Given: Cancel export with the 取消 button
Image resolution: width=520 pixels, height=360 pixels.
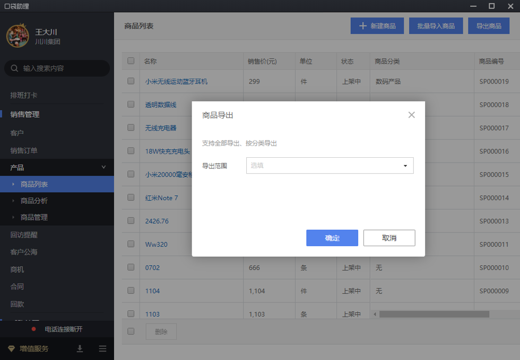Looking at the screenshot, I should point(389,238).
